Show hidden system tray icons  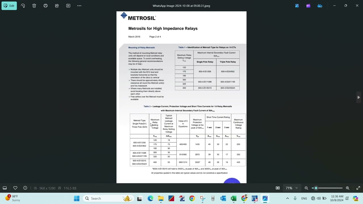point(288,198)
